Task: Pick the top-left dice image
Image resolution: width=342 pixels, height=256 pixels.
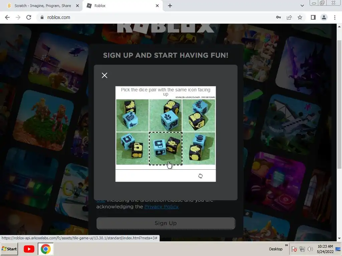Action: click(132, 115)
